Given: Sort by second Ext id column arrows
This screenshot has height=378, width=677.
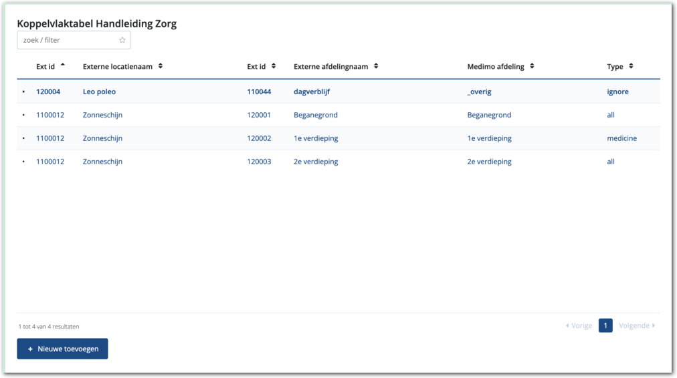Looking at the screenshot, I should 274,66.
